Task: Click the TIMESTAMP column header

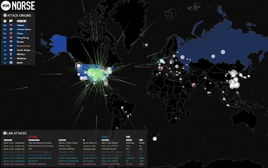Action: tap(8, 140)
